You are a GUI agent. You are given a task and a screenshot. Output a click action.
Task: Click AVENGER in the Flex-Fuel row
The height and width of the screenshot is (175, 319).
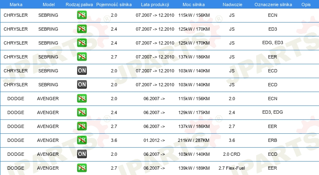point(48,168)
